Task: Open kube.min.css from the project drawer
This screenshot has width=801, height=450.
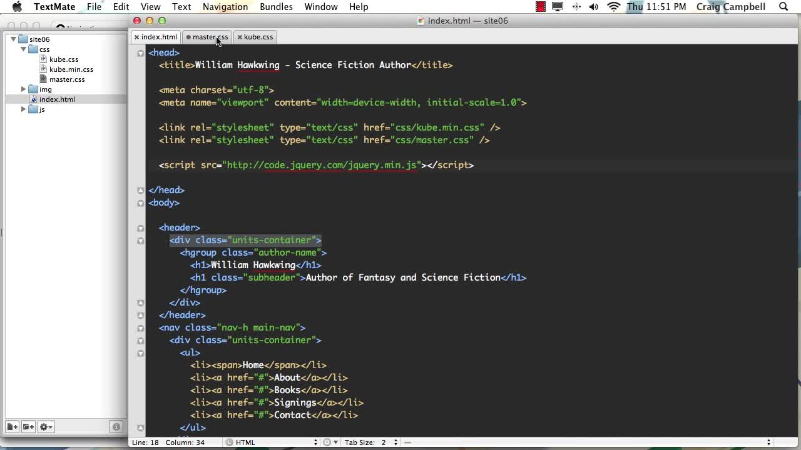Action: [71, 69]
